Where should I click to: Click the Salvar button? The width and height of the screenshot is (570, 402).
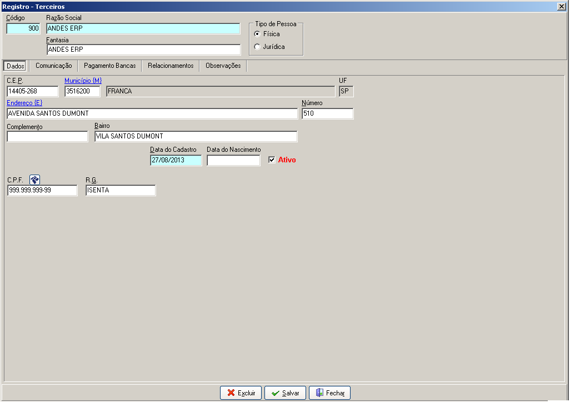pyautogui.click(x=285, y=393)
